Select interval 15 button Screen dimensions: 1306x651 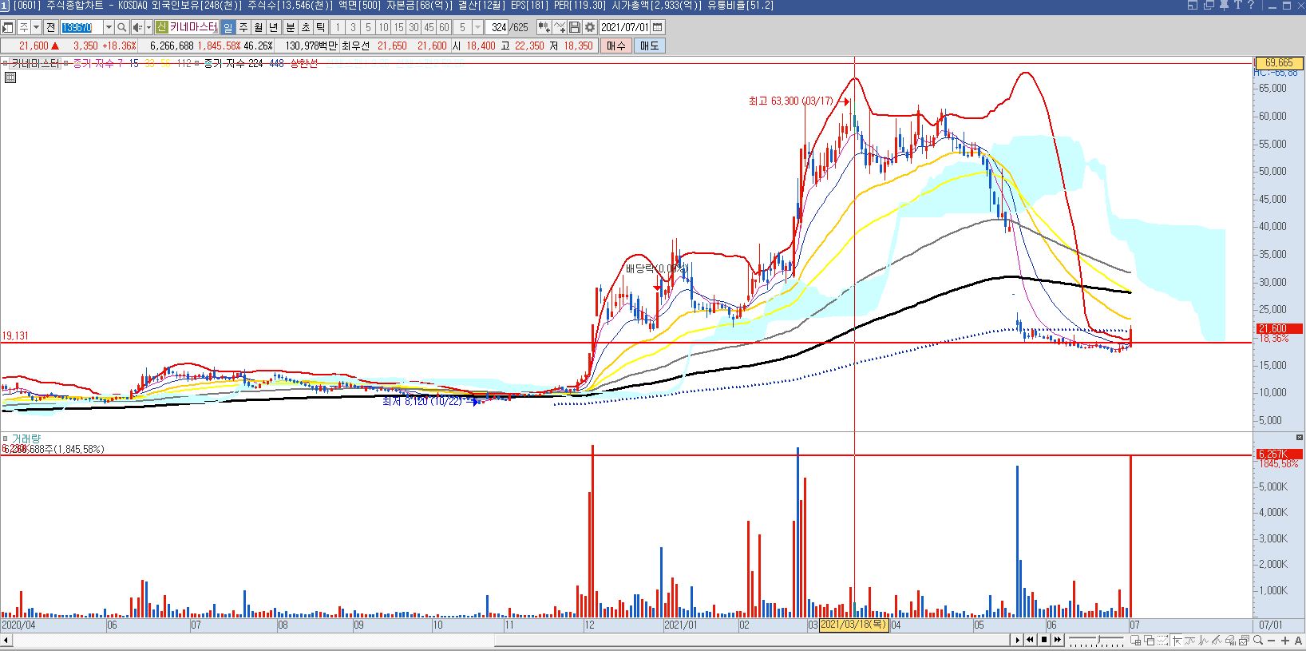398,27
